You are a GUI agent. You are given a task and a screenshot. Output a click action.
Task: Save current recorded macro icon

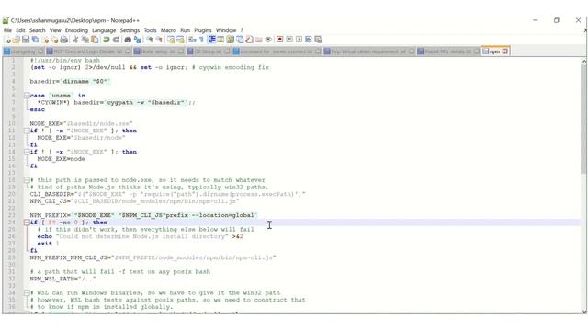point(318,40)
